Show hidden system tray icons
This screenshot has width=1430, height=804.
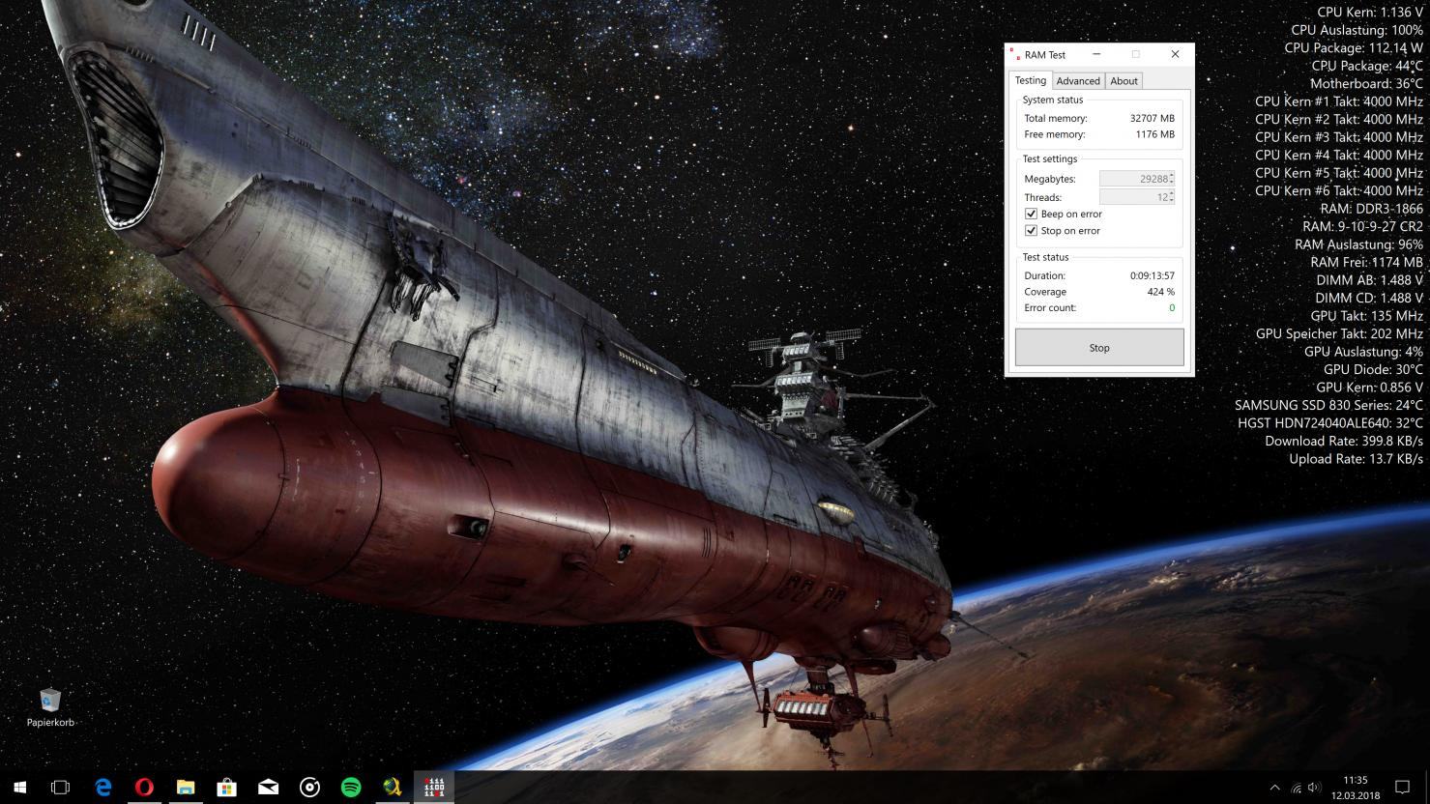coord(1274,788)
